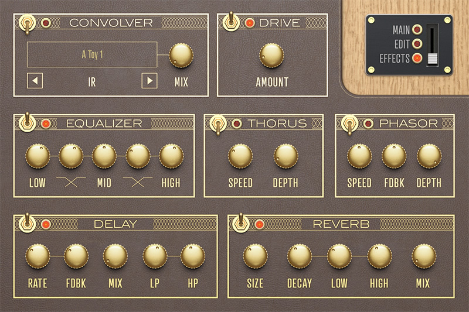
Task: Click the Thorus SPEED knob
Action: coord(240,156)
